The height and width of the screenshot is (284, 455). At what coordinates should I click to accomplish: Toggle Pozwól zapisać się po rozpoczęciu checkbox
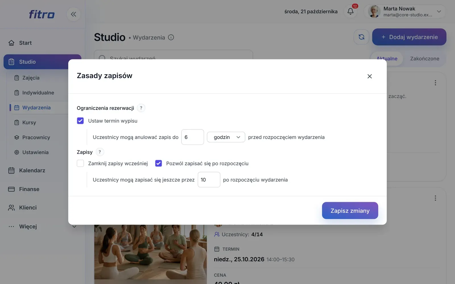(x=158, y=163)
